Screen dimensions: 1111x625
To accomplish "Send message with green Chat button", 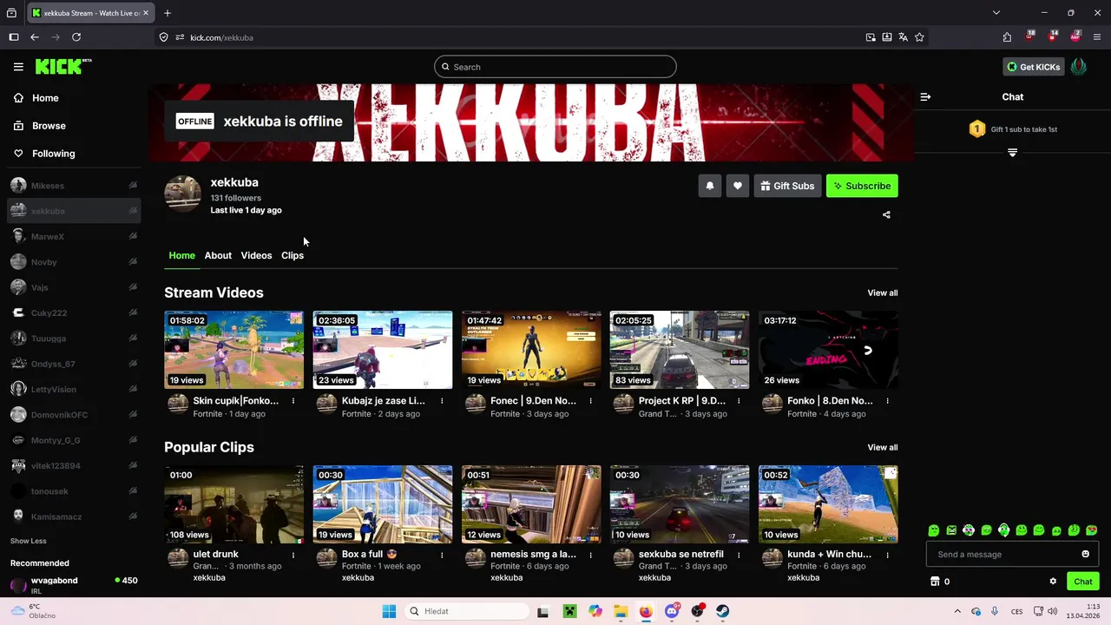I will click(x=1083, y=582).
